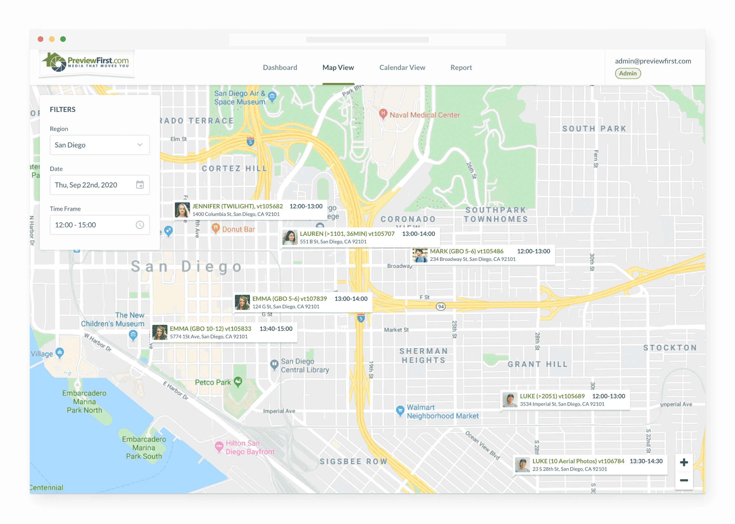Screen dimensions: 735x524
Task: Zoom in with the plus button
Action: (x=684, y=462)
